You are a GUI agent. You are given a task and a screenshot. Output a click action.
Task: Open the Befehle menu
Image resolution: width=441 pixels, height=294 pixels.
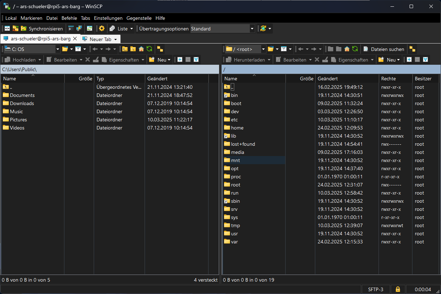tap(69, 18)
